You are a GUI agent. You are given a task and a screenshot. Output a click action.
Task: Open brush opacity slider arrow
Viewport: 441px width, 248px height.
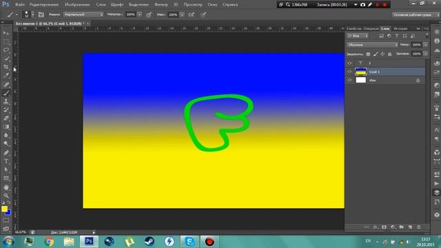139,14
